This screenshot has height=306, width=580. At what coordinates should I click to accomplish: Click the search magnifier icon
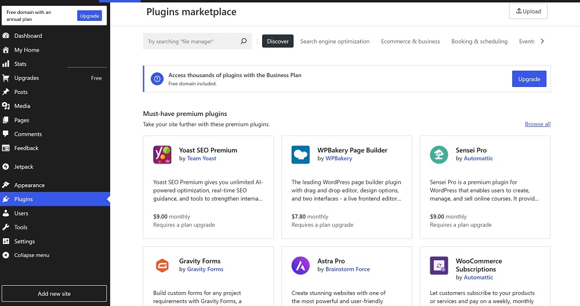[244, 41]
